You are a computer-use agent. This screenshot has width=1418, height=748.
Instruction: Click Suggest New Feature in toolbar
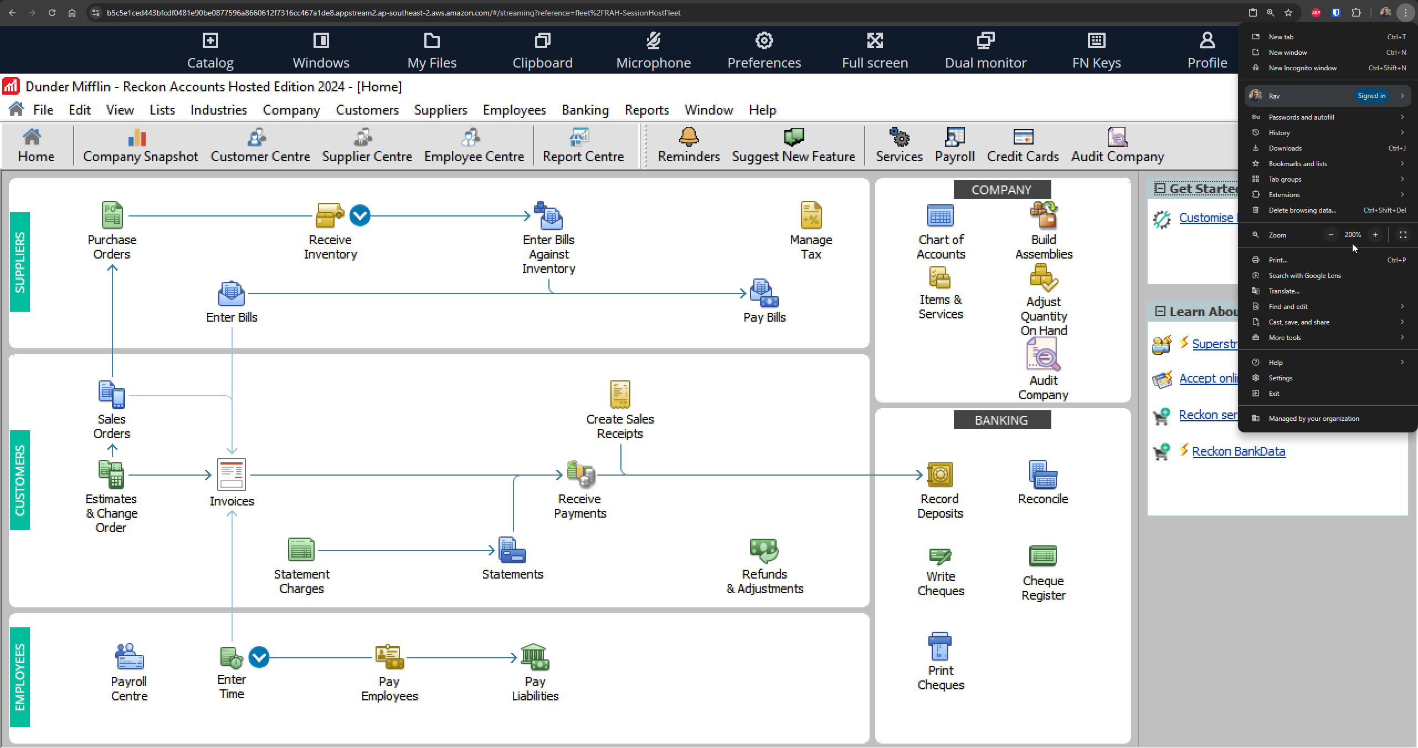793,146
